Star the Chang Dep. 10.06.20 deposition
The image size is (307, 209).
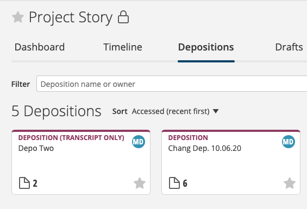(x=290, y=183)
